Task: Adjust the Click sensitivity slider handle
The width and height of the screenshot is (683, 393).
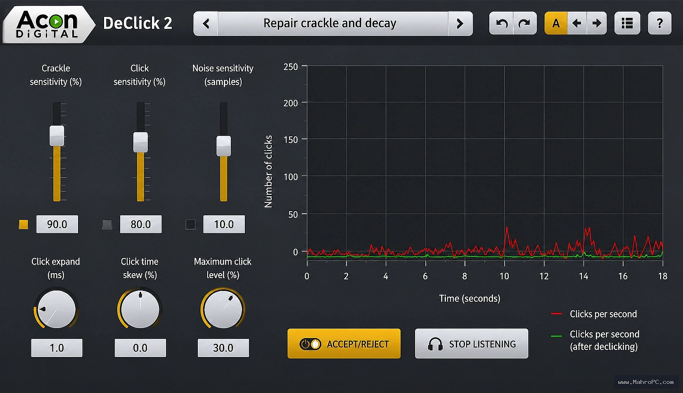Action: [x=140, y=142]
